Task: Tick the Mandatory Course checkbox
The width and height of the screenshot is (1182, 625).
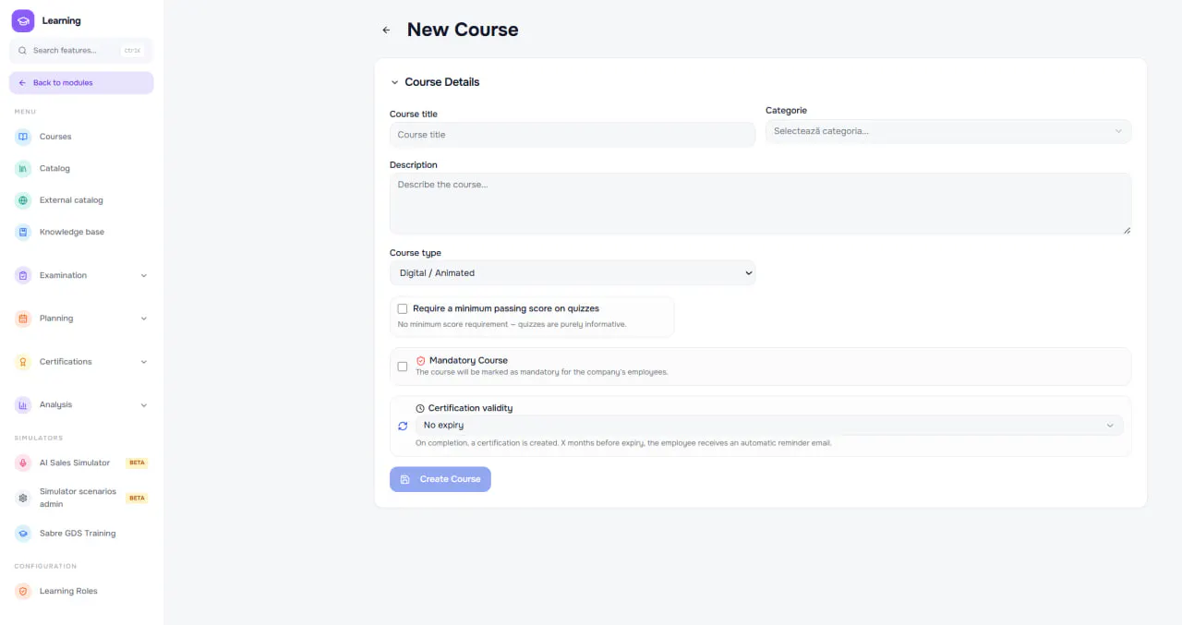Action: [x=403, y=367]
